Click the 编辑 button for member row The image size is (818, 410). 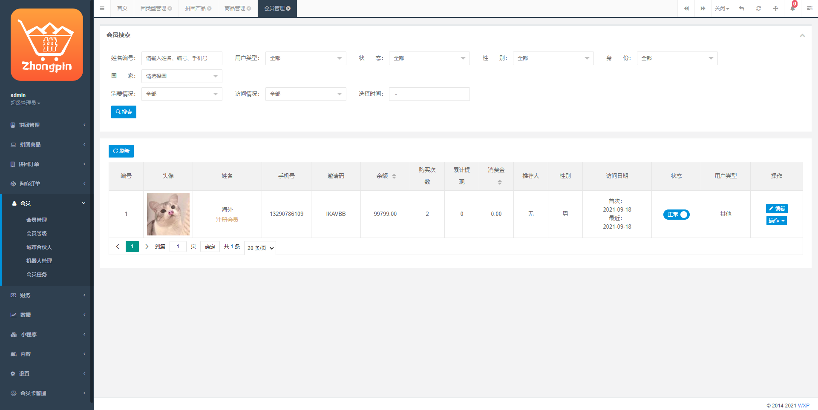coord(776,209)
